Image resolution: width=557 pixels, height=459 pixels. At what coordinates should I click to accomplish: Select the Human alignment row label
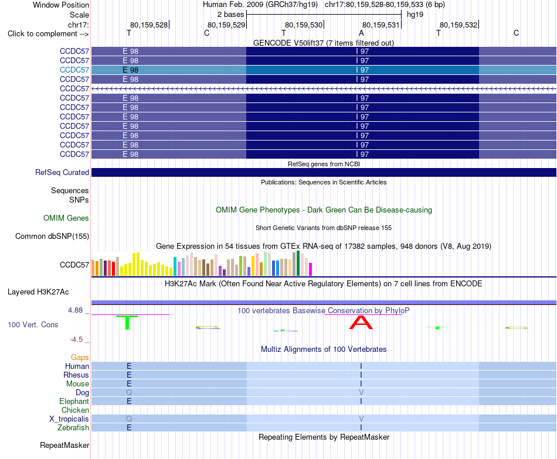77,366
